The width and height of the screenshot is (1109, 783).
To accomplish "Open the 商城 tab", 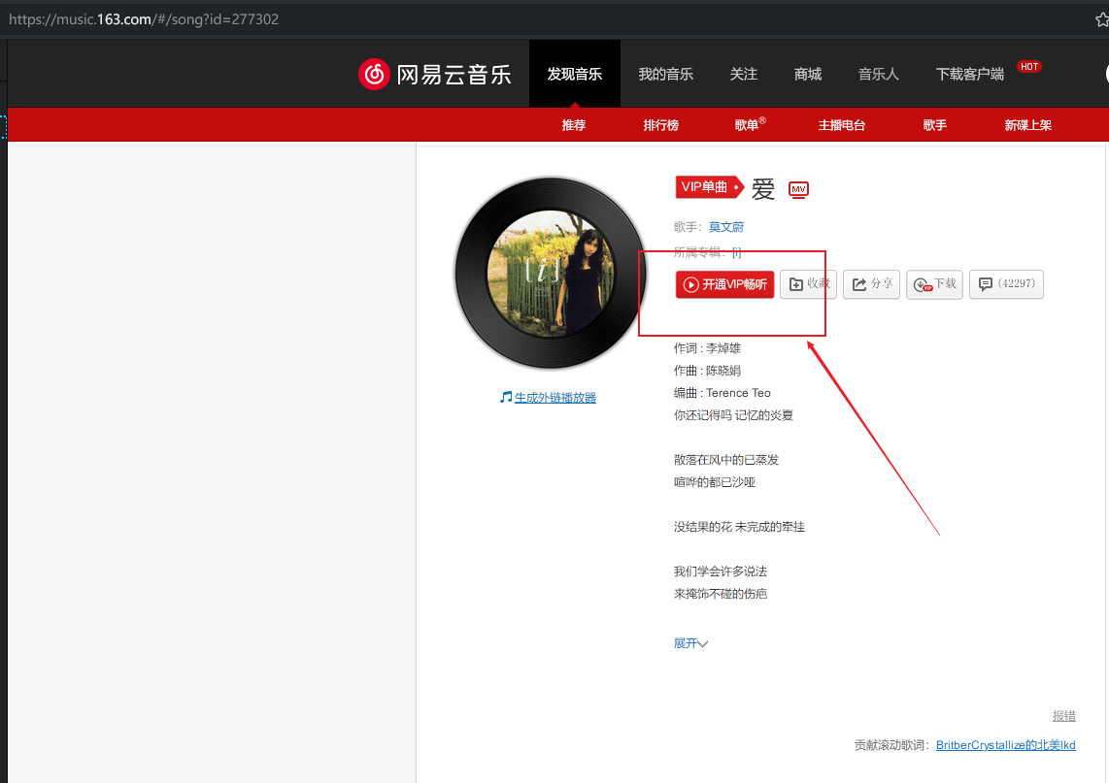I will (808, 74).
